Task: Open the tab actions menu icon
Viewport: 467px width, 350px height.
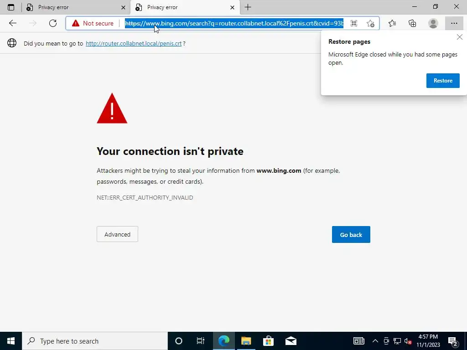Action: pos(11,7)
